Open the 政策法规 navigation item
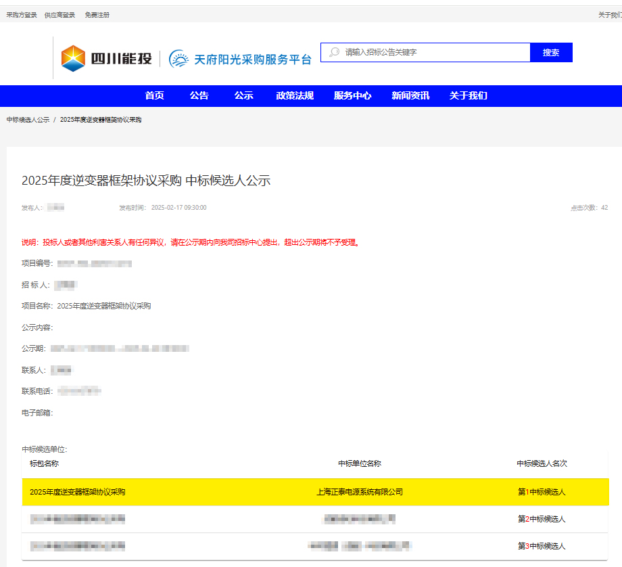This screenshot has width=622, height=567. 295,95
